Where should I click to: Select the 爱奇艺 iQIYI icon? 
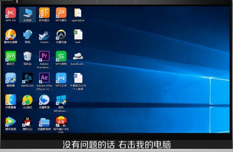point(11,57)
